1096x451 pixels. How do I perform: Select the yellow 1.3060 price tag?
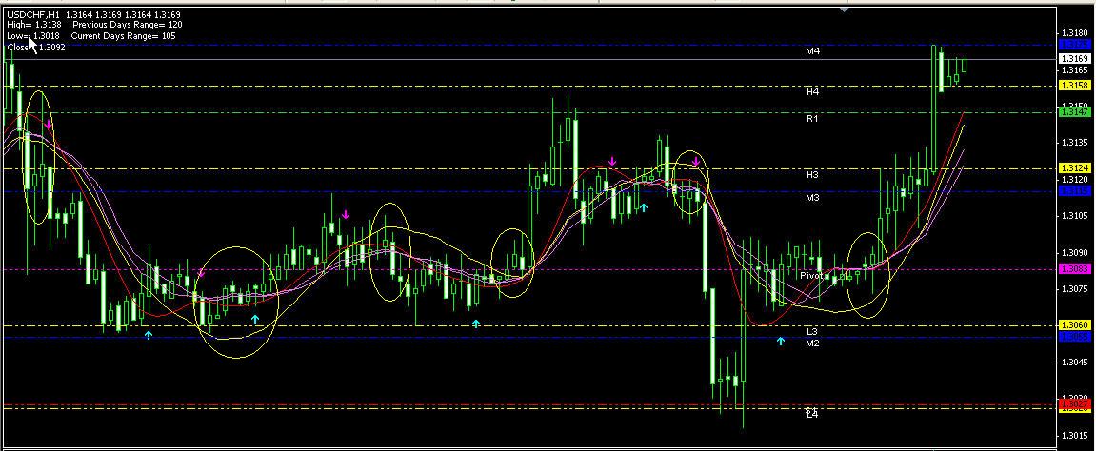[x=1074, y=325]
